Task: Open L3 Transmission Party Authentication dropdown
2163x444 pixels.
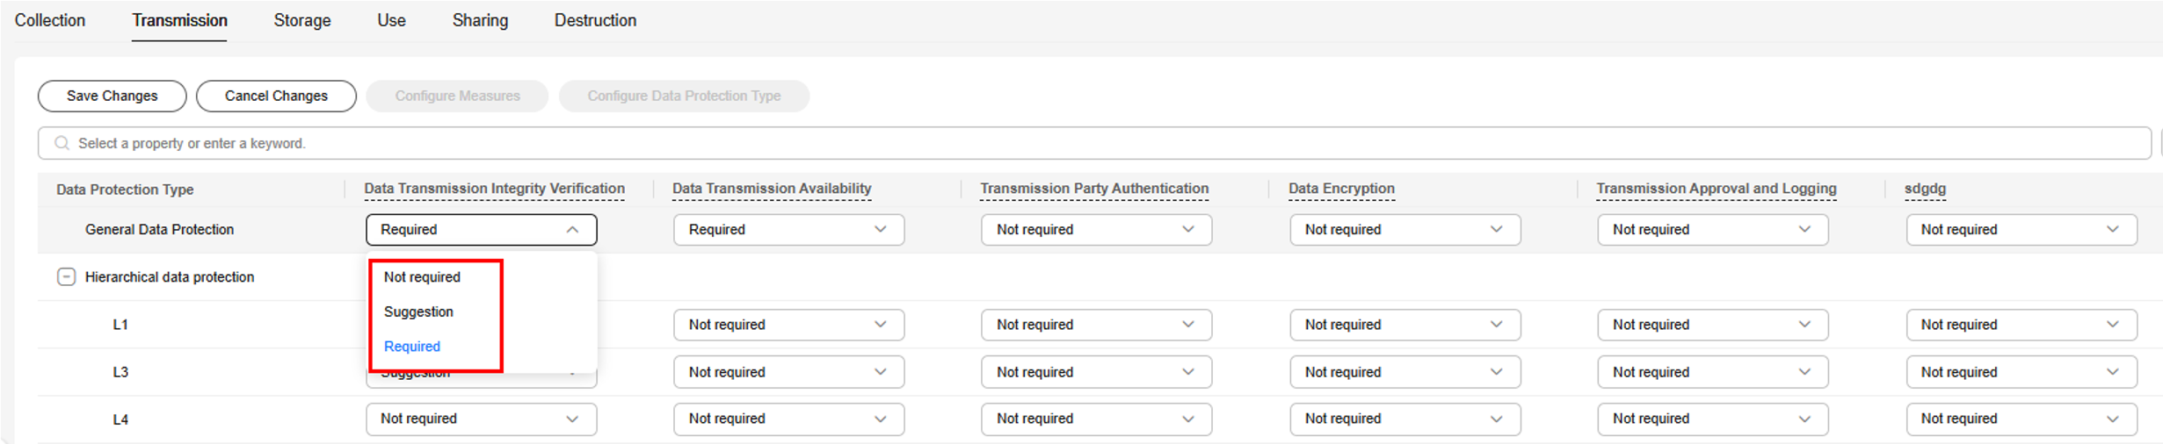Action: click(1096, 372)
